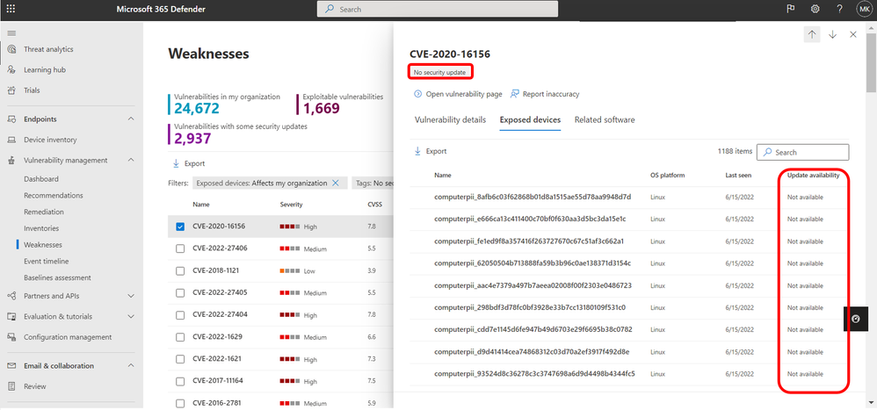Open the Tags filter chip
The width and height of the screenshot is (877, 410).
[374, 183]
